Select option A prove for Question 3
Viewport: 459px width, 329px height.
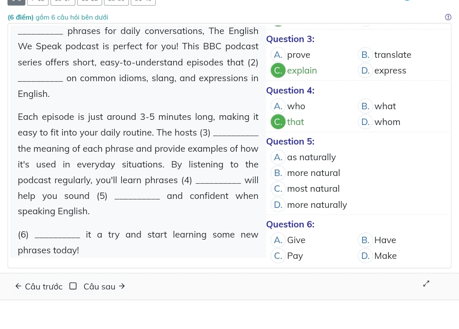point(278,55)
